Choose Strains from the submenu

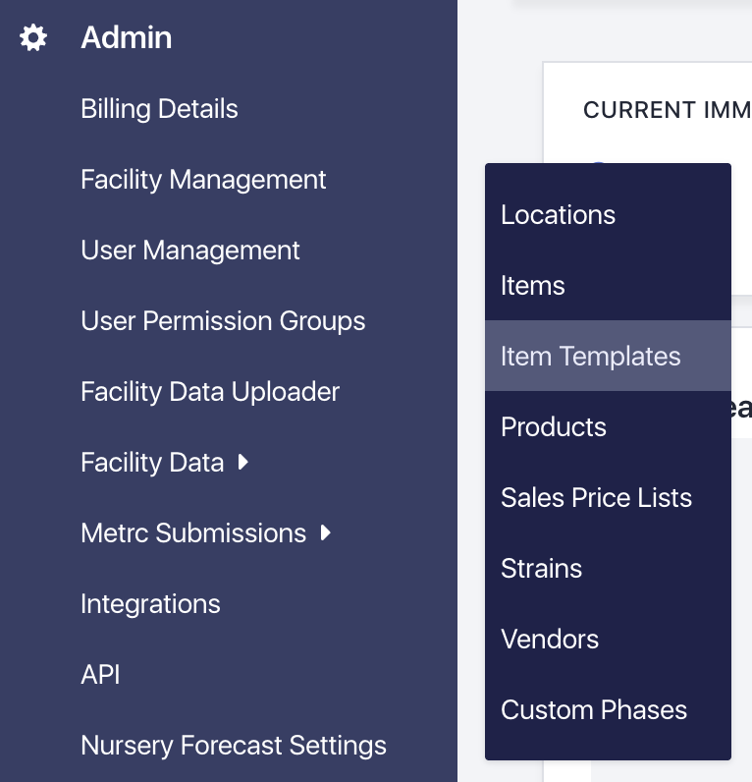(541, 569)
